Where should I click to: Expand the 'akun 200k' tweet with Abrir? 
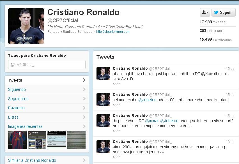[116, 157]
